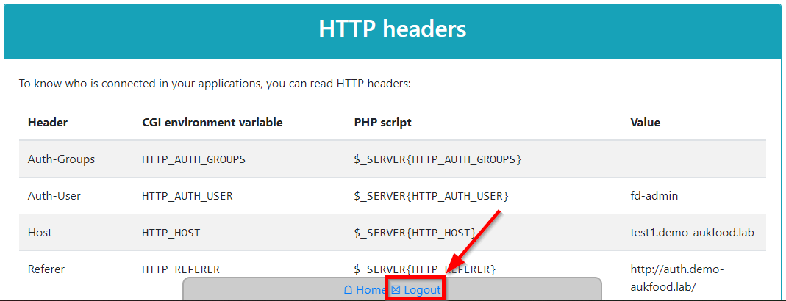The width and height of the screenshot is (786, 301).
Task: Click the "CGI environment variable" column heading
Action: point(212,122)
